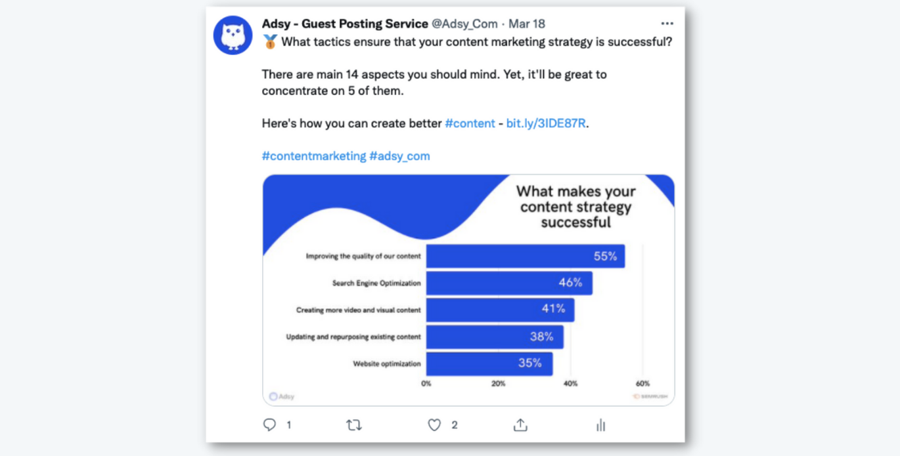Open the #content hashtag link
The width and height of the screenshot is (900, 456).
[470, 123]
